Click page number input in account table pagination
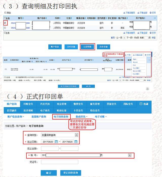The image size is (162, 177). point(146,38)
